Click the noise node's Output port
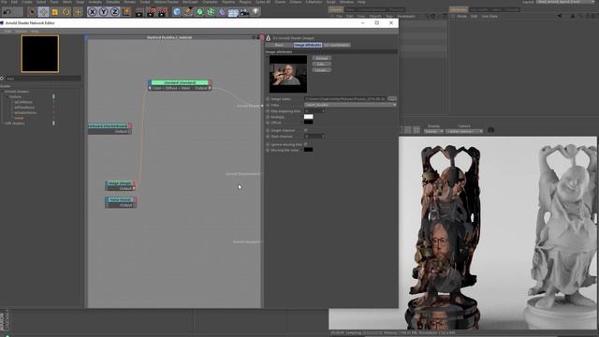The image size is (599, 337). click(134, 205)
